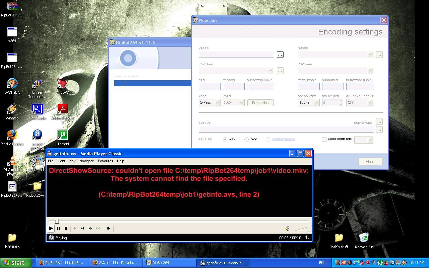The height and width of the screenshot is (269, 429).
Task: Click the Winamp tray icon
Action: click(x=404, y=263)
